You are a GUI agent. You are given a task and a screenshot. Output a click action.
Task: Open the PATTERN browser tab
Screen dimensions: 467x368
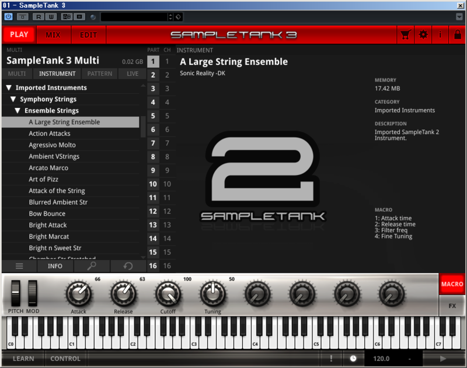tap(100, 73)
